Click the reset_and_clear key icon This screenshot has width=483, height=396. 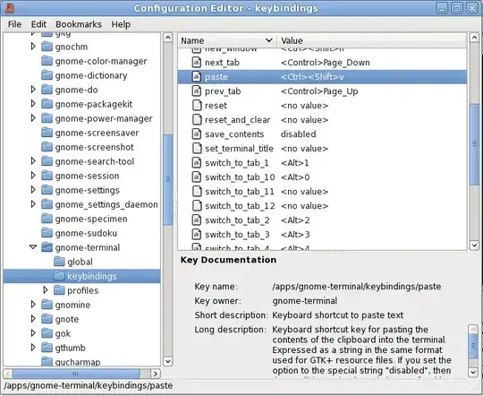(x=197, y=120)
